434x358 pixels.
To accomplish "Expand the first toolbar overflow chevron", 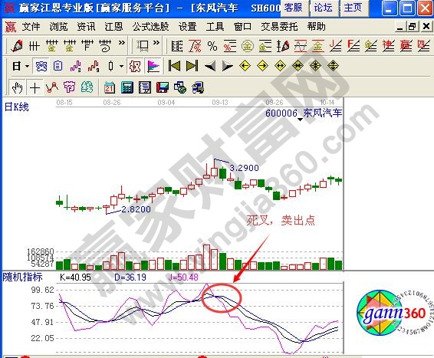I will click(x=121, y=43).
